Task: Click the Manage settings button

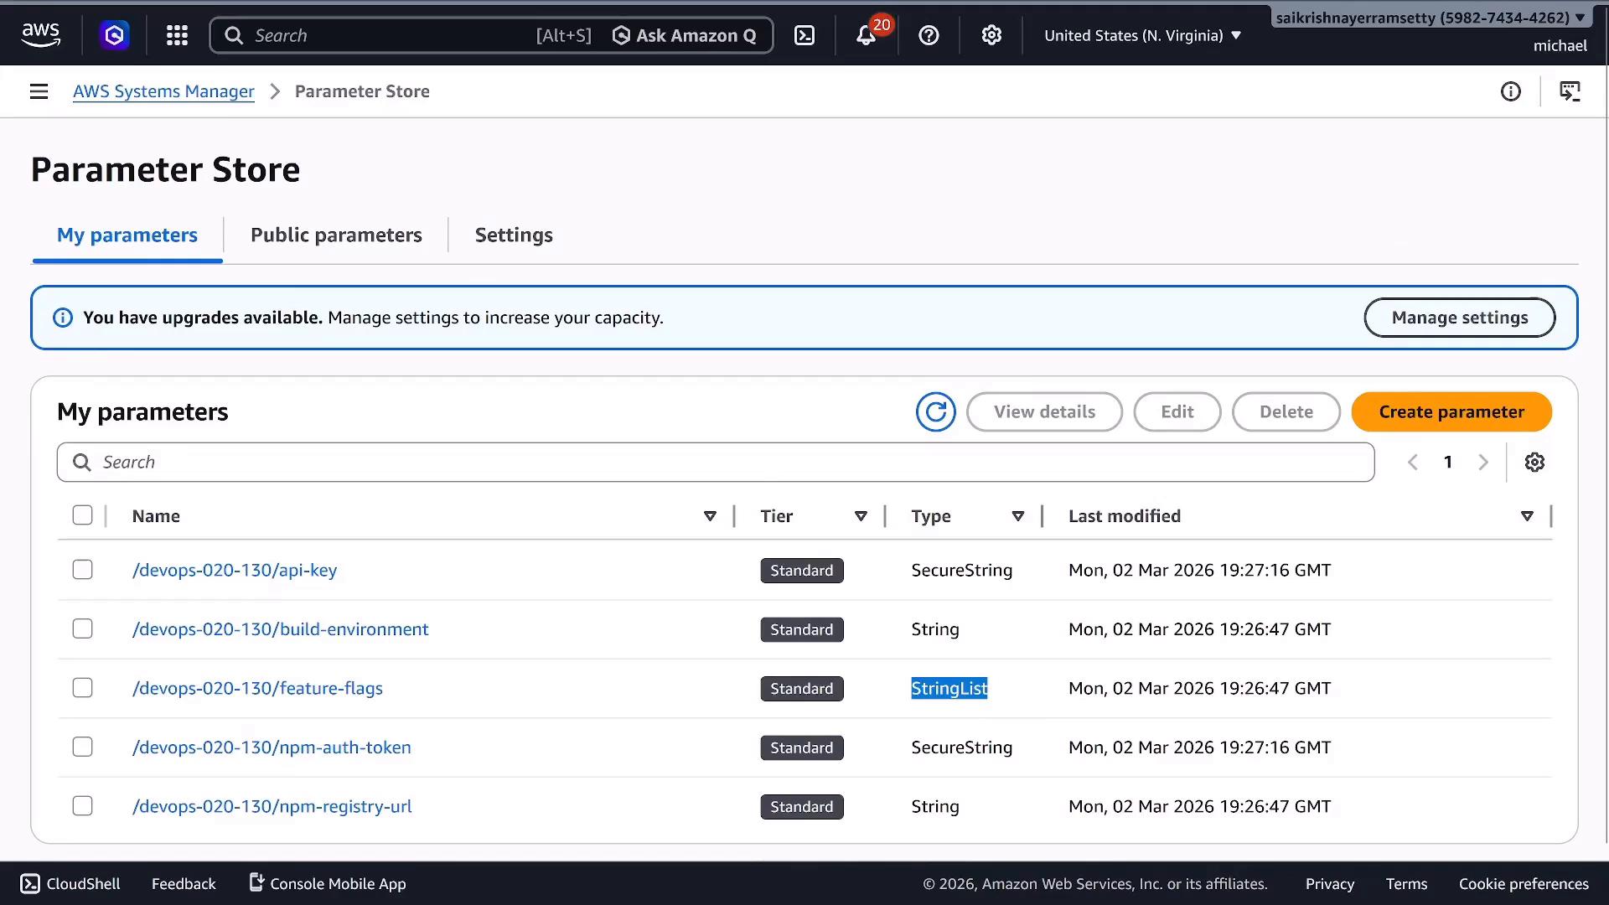Action: (1460, 318)
